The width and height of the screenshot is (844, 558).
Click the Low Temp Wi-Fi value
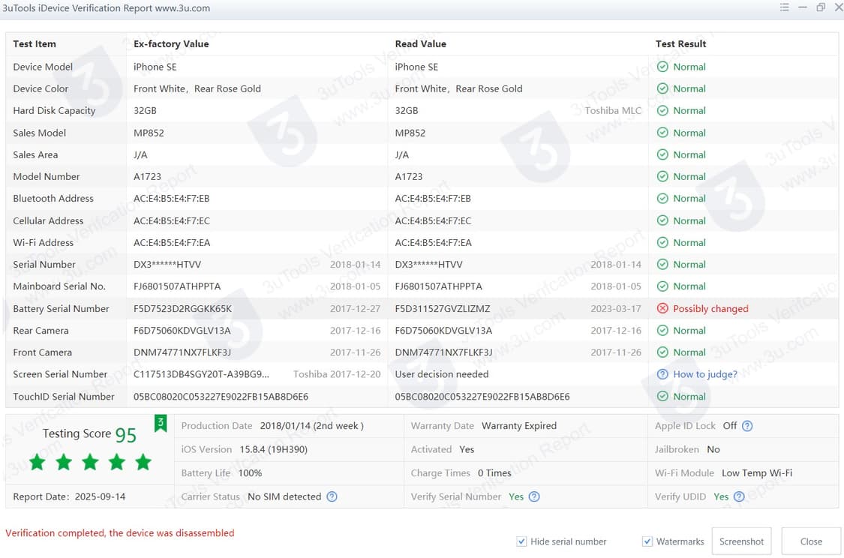(757, 473)
